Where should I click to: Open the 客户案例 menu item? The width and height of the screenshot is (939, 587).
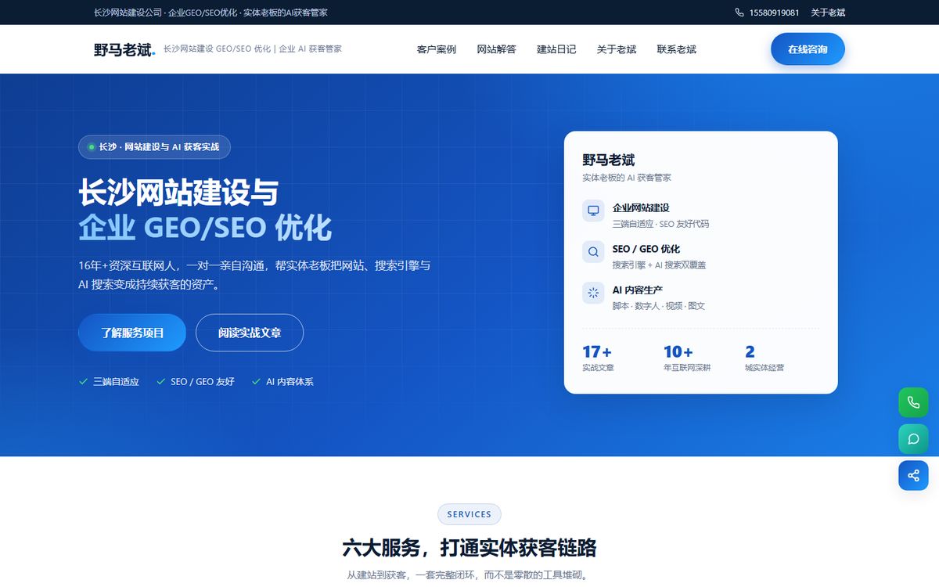[437, 49]
